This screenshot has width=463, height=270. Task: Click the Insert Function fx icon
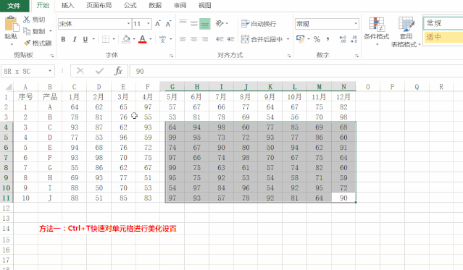pyautogui.click(x=118, y=71)
